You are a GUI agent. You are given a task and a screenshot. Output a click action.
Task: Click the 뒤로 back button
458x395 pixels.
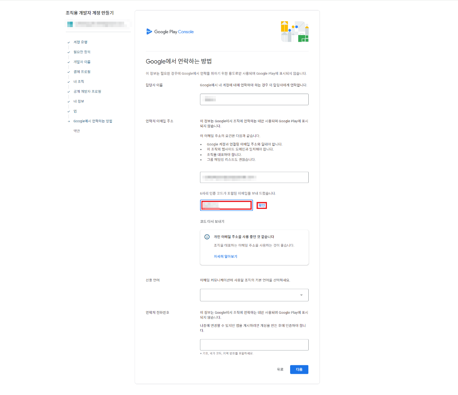[280, 369]
